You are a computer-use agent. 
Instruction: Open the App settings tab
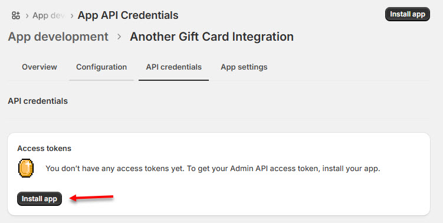(244, 67)
